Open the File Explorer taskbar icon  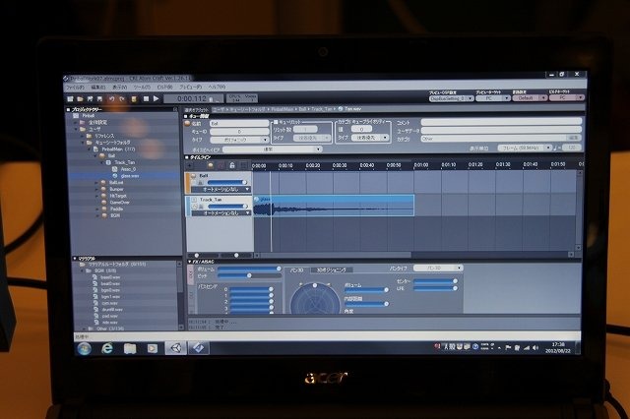130,348
